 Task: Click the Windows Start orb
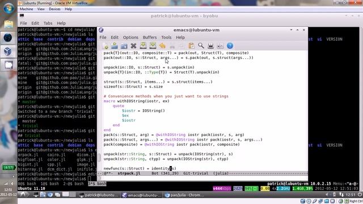point(9,8)
